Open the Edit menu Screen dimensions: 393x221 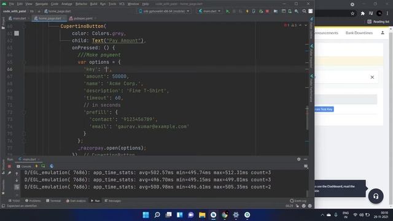[20, 4]
